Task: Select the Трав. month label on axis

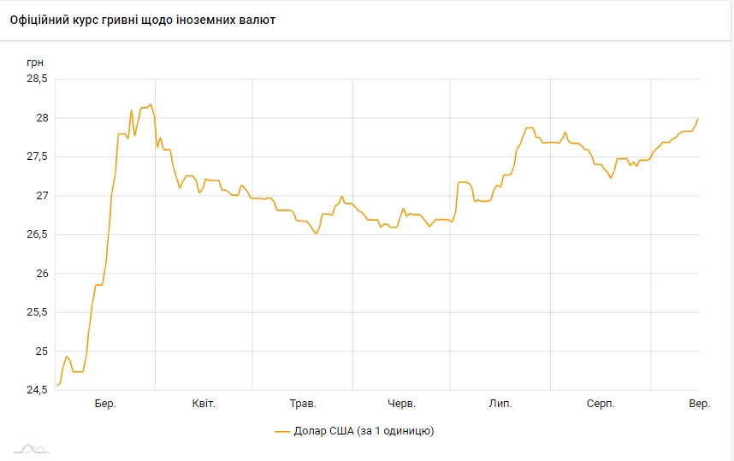Action: coord(303,404)
